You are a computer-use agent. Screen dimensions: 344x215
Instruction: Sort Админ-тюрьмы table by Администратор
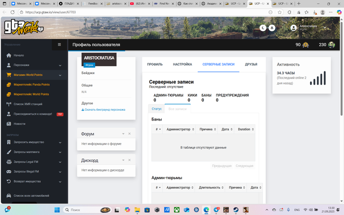point(178,188)
